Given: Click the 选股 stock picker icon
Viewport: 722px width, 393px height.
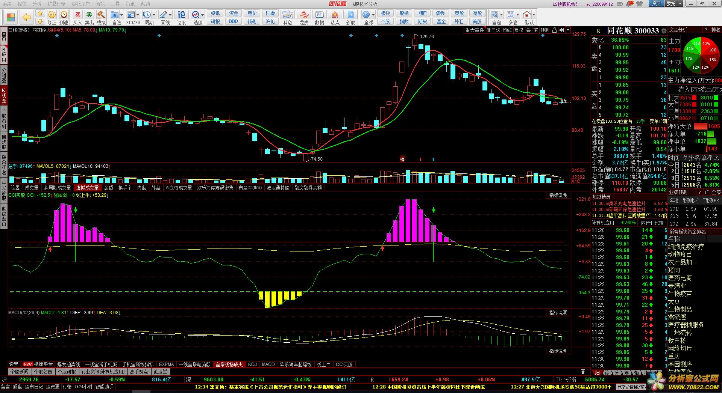Looking at the screenshot, I should click(196, 15).
